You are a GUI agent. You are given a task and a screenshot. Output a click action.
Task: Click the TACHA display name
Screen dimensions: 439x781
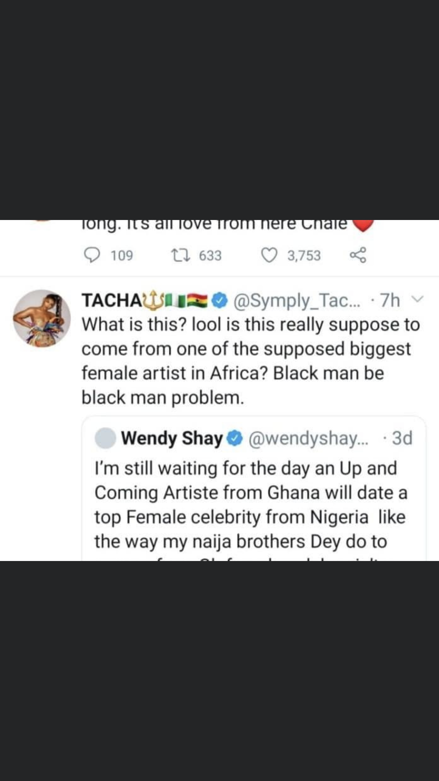coord(112,300)
